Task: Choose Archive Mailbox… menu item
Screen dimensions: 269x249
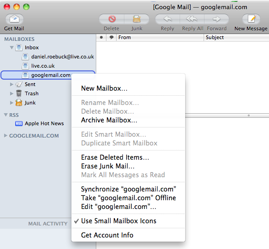Action: click(129, 120)
